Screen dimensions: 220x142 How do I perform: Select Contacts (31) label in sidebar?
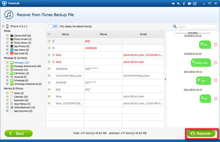(21, 70)
